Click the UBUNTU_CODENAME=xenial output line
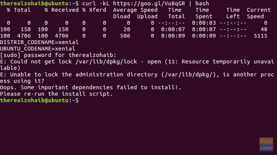 click(x=37, y=49)
